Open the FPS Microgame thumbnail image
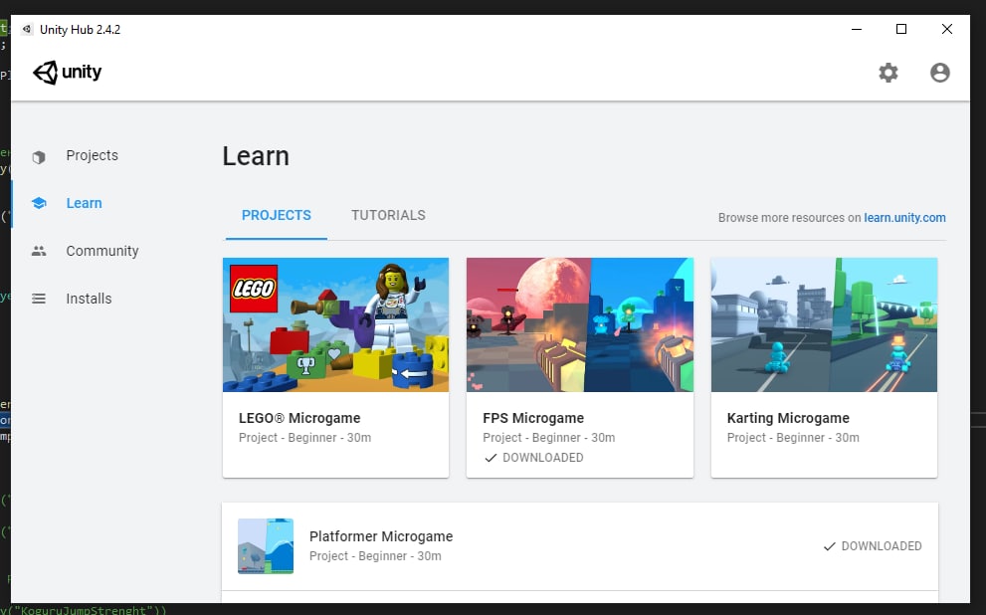 [580, 324]
